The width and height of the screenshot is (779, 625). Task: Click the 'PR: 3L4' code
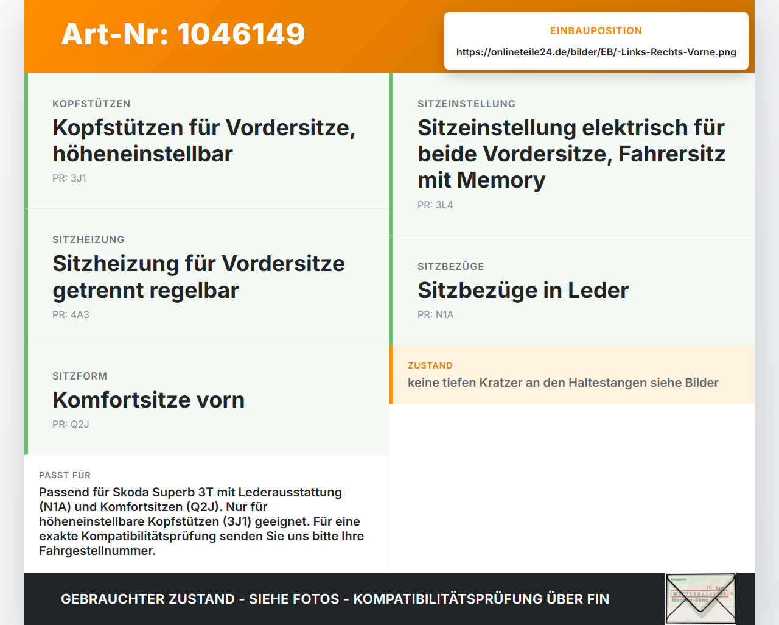(435, 205)
